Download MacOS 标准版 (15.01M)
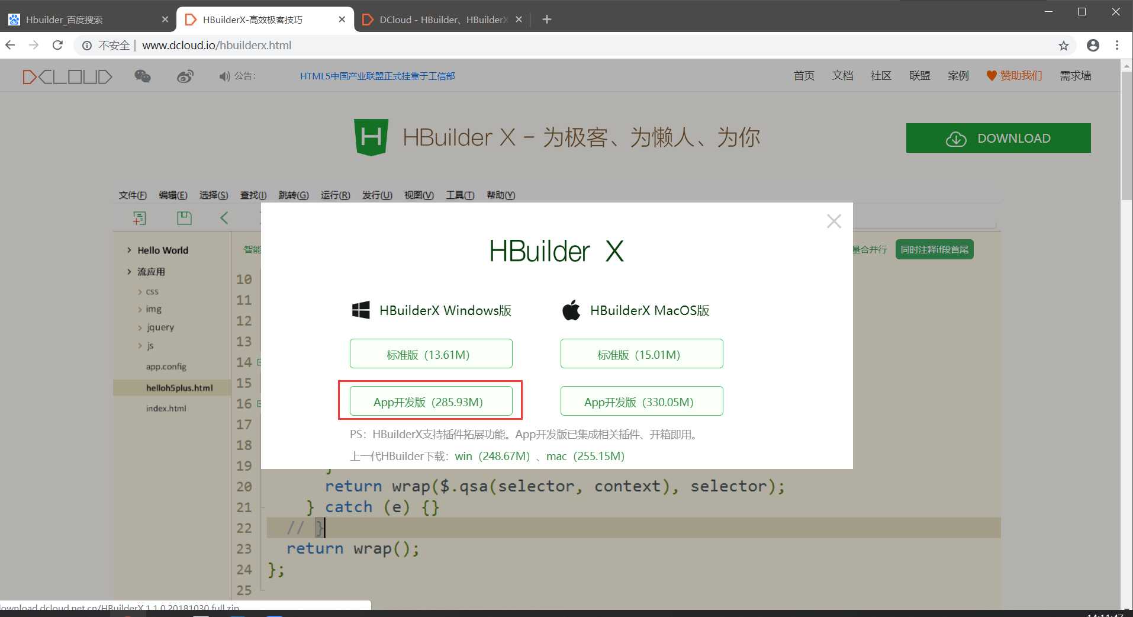This screenshot has height=617, width=1133. tap(642, 354)
